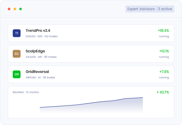Click the running status under +7.8%
Screen dimensions: 182x125
pyautogui.click(x=164, y=78)
